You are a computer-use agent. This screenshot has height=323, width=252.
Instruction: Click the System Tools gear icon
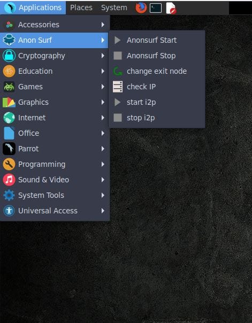coord(9,195)
